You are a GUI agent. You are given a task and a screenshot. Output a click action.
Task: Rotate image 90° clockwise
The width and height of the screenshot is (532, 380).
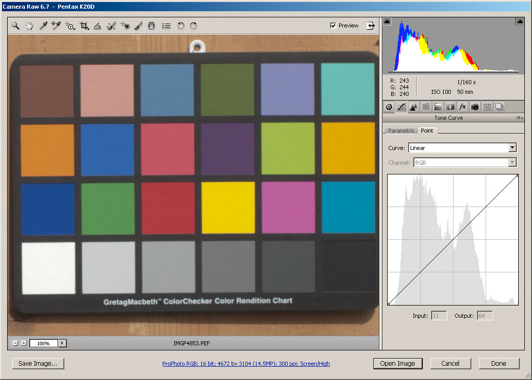pos(193,26)
